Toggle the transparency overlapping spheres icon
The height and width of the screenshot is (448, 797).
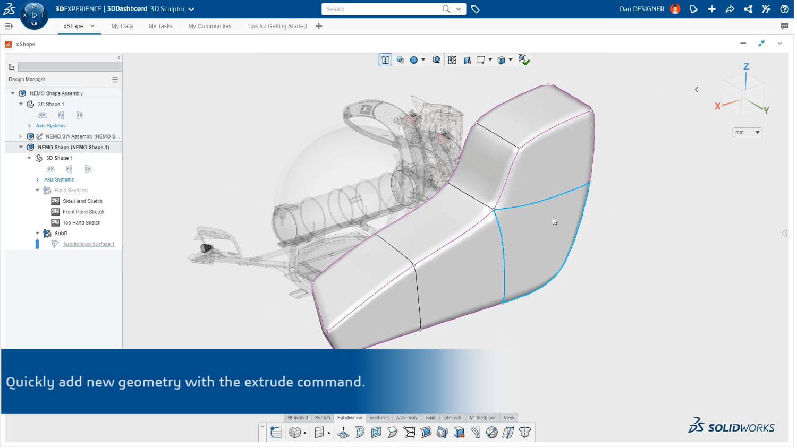[400, 60]
